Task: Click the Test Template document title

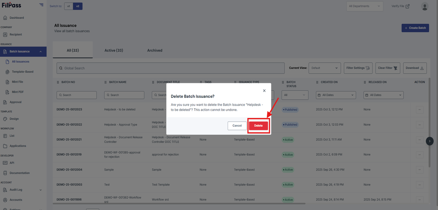Action: 161,184
